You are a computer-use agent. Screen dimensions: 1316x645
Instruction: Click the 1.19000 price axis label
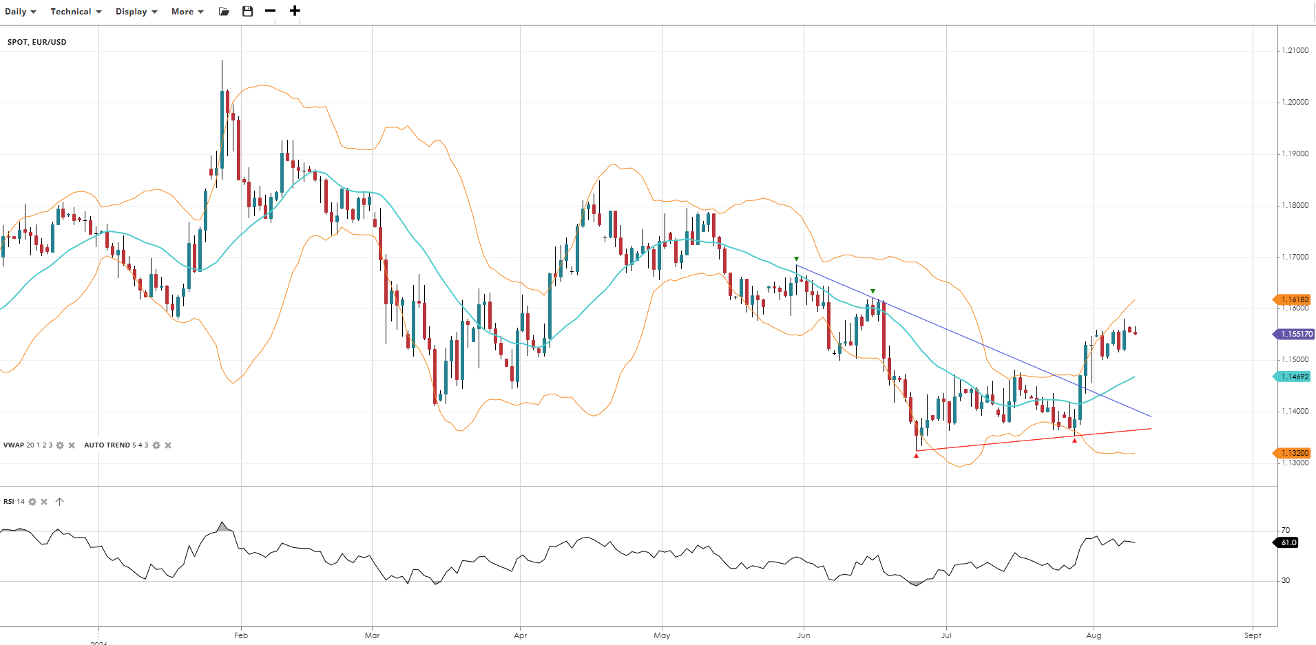pos(1295,154)
